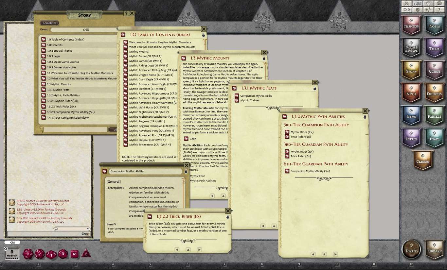The height and width of the screenshot is (270, 447).
Task: Open link icon for 1.0.1 Credits
Action: point(44,45)
